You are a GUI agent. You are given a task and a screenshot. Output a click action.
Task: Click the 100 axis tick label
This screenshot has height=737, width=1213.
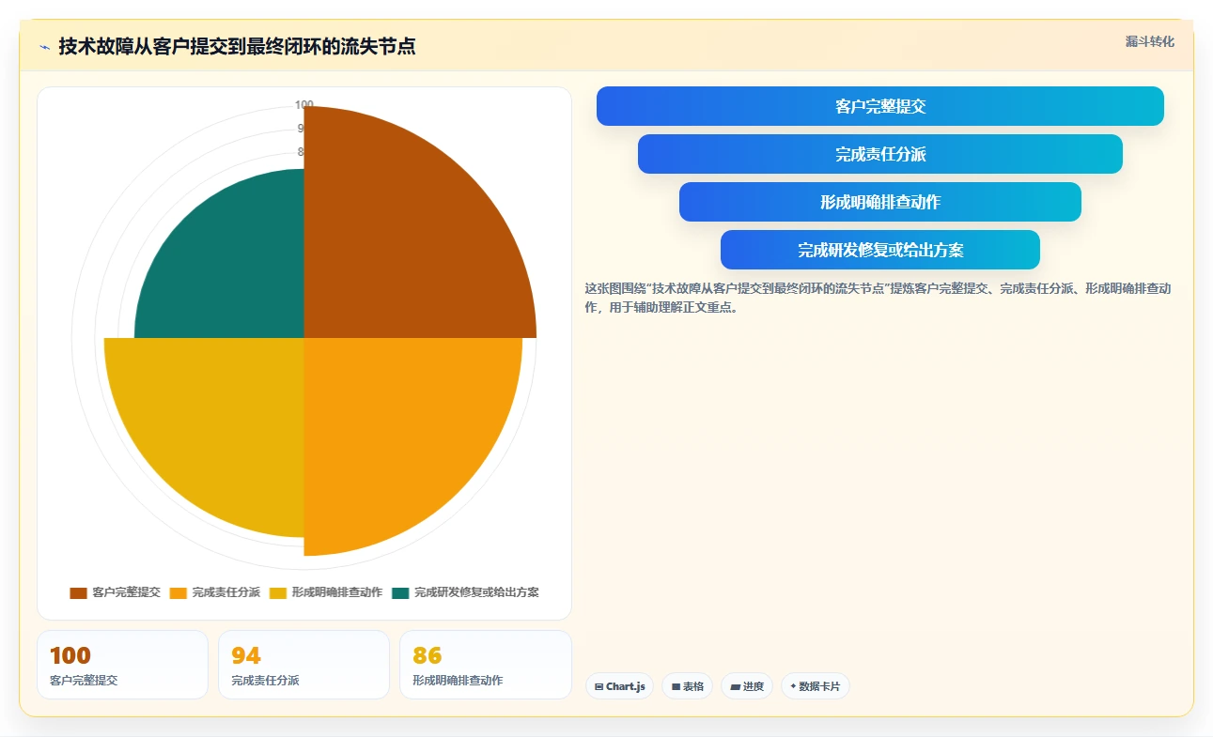point(304,105)
